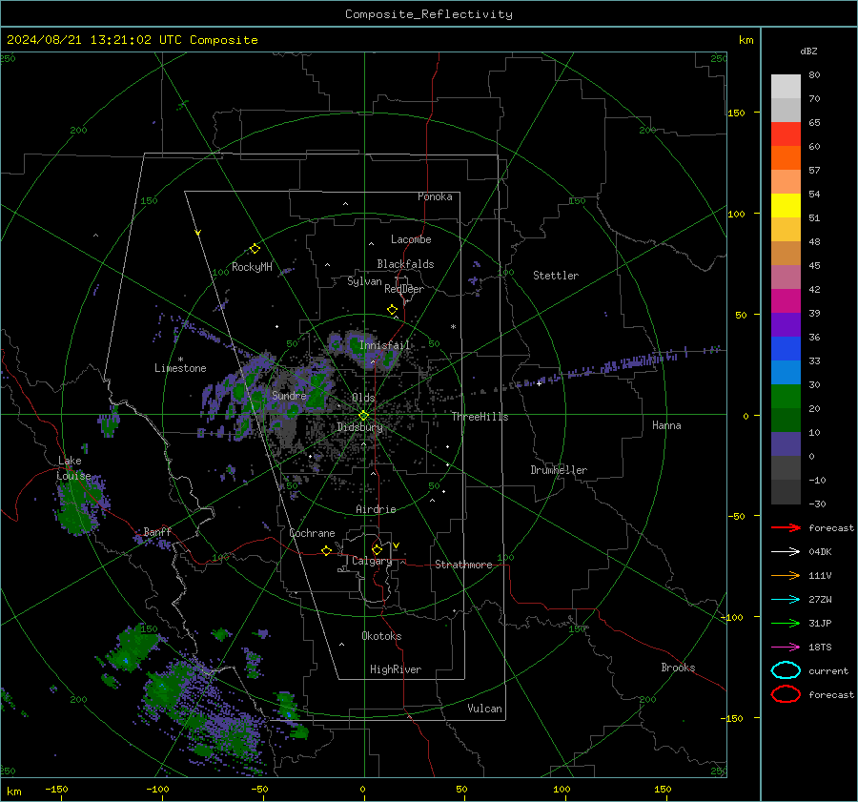Viewport: 858px width, 802px height.
Task: Click the Stettler town label
Action: (556, 276)
